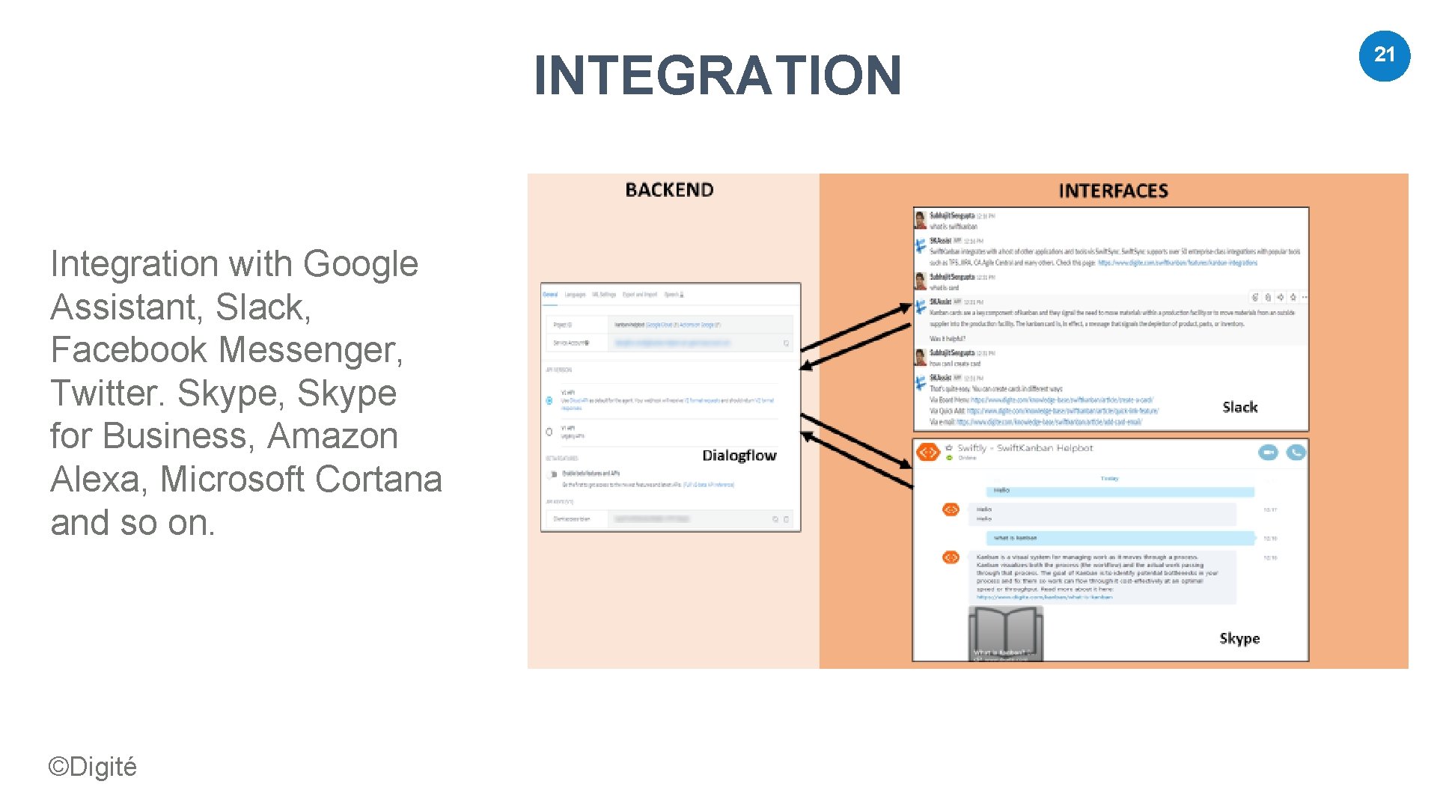
Task: Click the 'what is kanban' Skype message bubble
Action: pyautogui.click(x=1120, y=538)
